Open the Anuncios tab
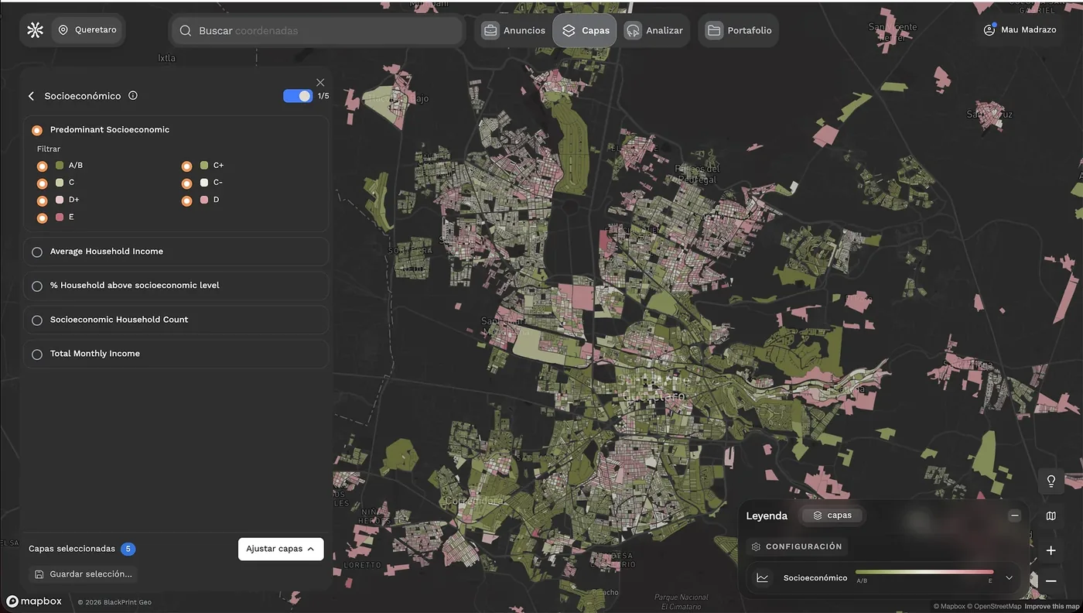This screenshot has width=1083, height=613. coord(514,30)
